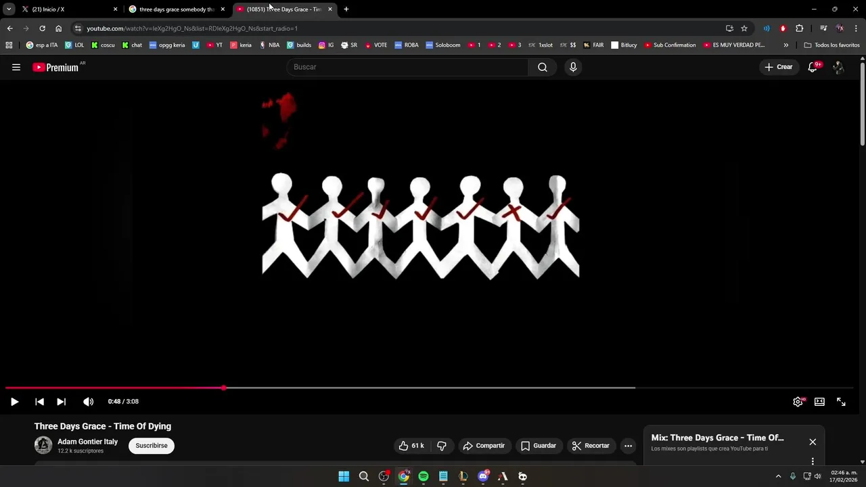Clip the video using Recortar
This screenshot has height=487, width=866.
(x=591, y=445)
